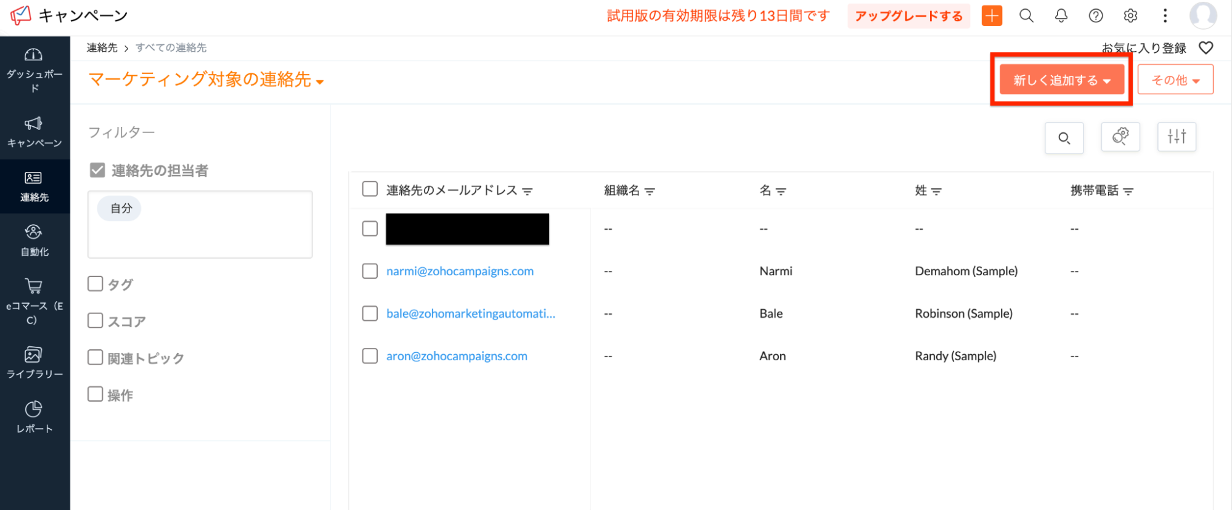Go to 自動化 in the sidebar
The image size is (1232, 510).
[x=35, y=240]
